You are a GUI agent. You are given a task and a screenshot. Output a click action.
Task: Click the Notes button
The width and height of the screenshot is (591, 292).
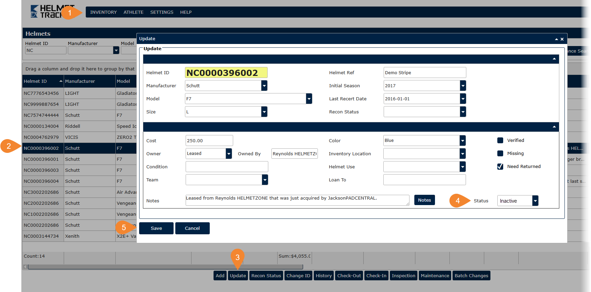point(424,200)
